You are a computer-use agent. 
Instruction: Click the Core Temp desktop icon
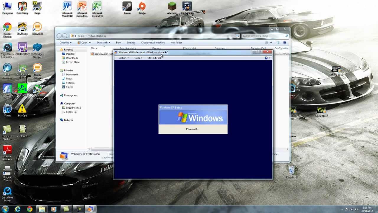tap(22, 8)
